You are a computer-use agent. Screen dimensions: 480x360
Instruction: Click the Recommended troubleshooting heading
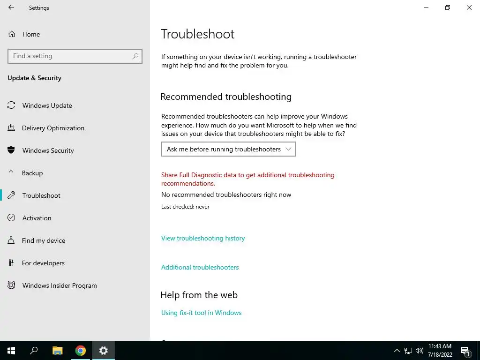pos(226,97)
